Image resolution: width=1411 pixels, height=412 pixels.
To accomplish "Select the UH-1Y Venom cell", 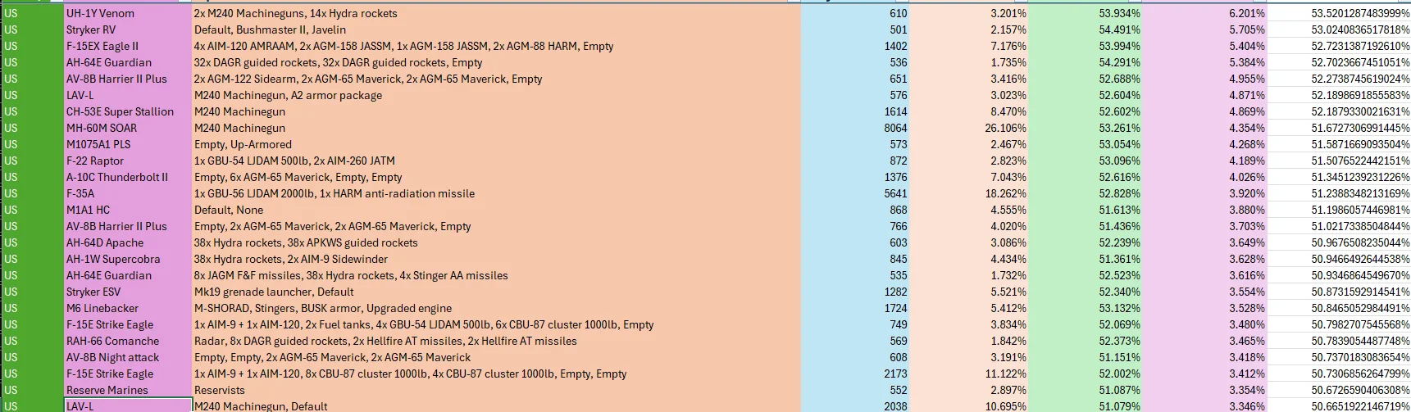I will [x=128, y=13].
